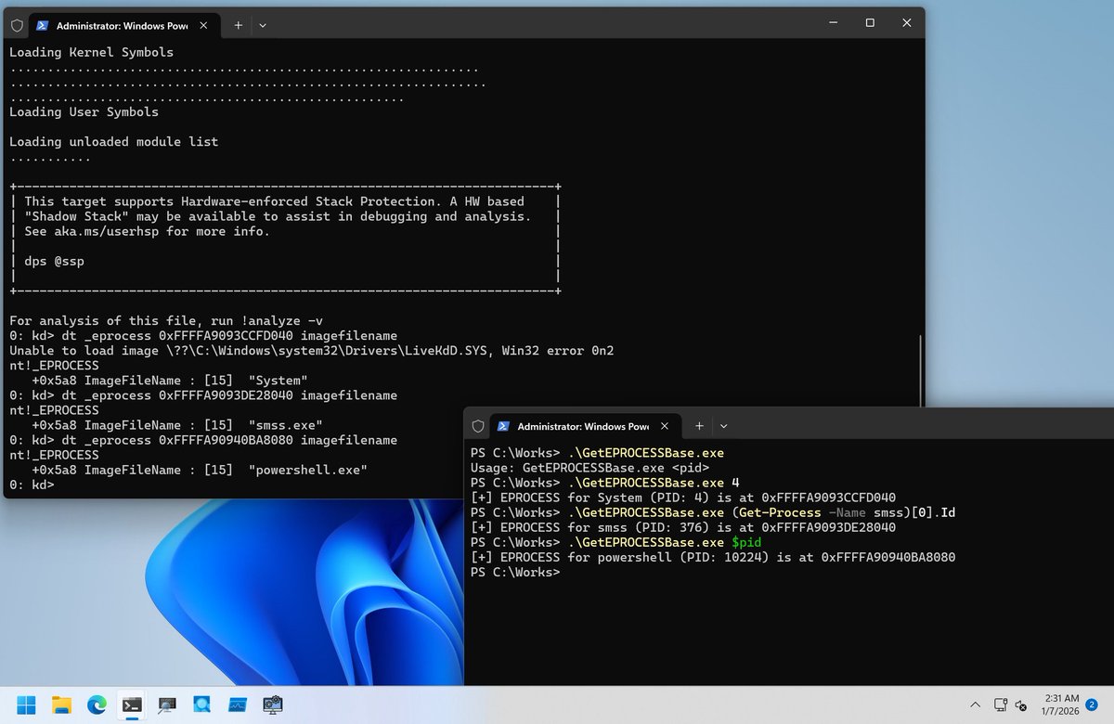Show hidden system tray icons
1114x724 pixels.
tap(975, 705)
